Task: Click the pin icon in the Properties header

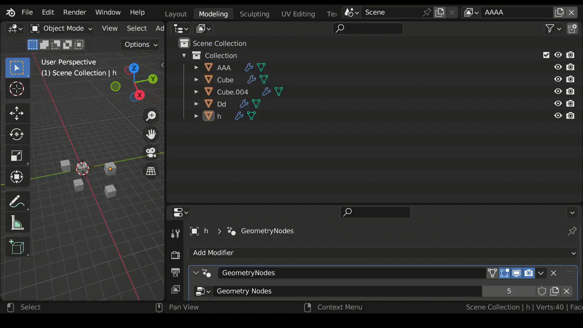Action: tap(572, 231)
